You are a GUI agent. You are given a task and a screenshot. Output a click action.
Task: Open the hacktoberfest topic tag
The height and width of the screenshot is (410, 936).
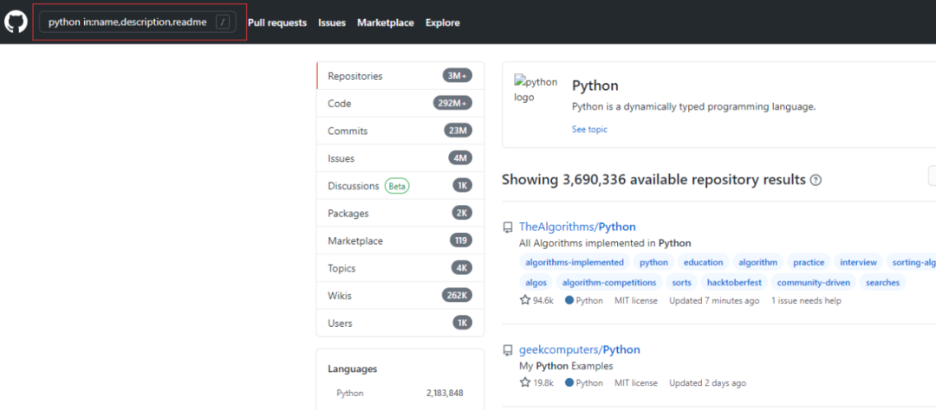734,283
